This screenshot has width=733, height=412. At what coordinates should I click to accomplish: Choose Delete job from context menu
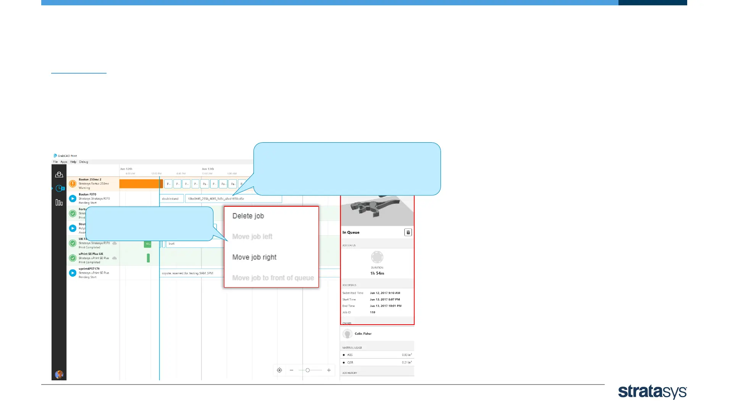(x=248, y=216)
